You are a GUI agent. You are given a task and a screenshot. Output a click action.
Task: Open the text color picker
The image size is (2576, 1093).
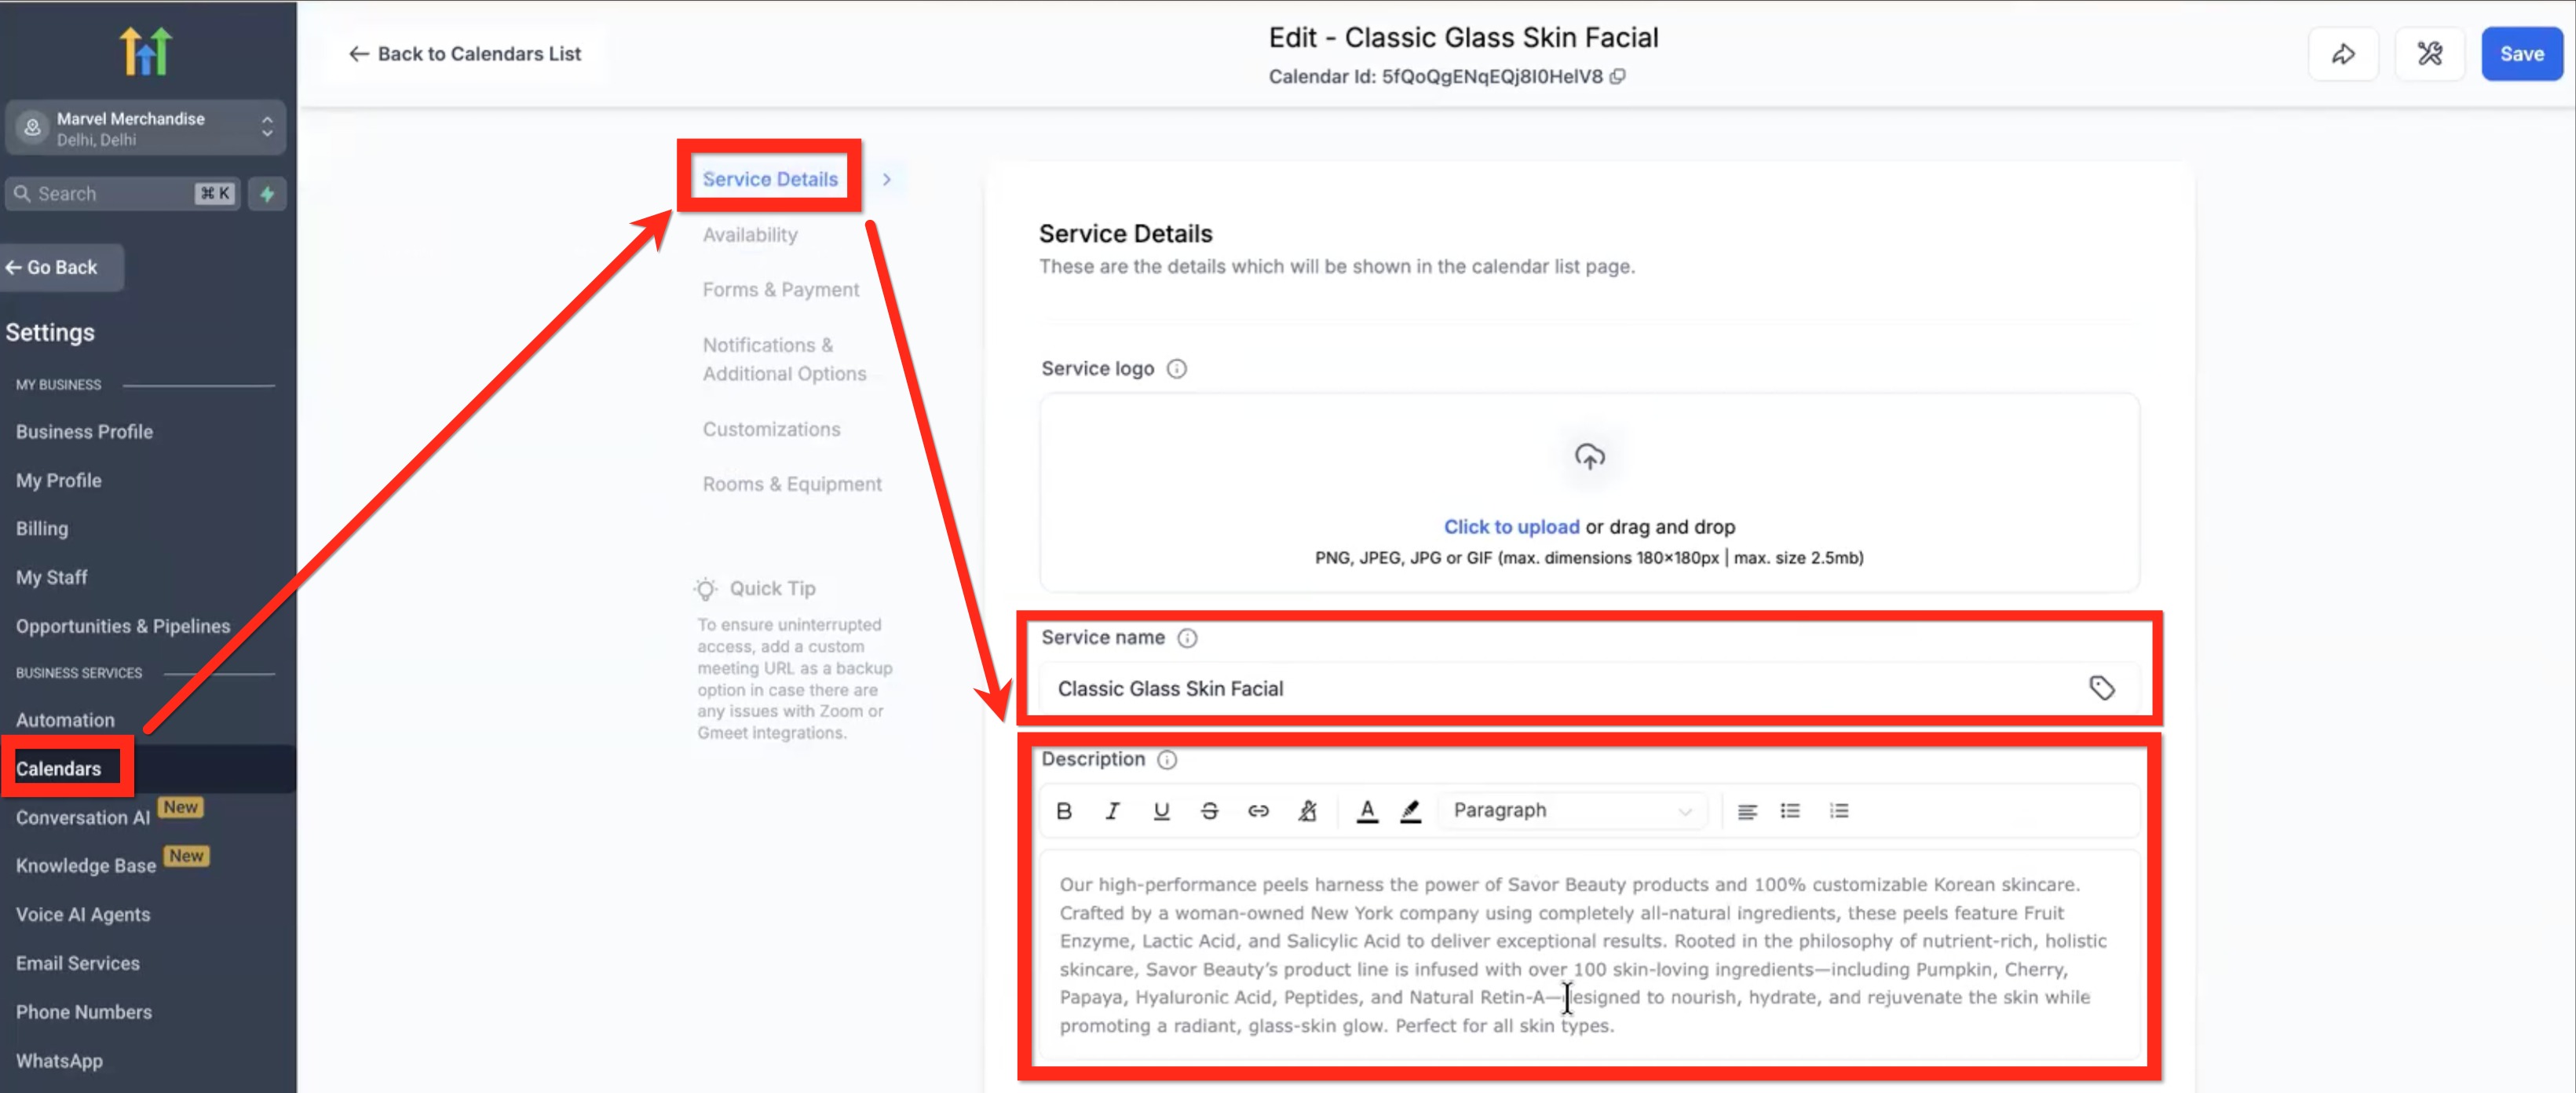pyautogui.click(x=1366, y=811)
